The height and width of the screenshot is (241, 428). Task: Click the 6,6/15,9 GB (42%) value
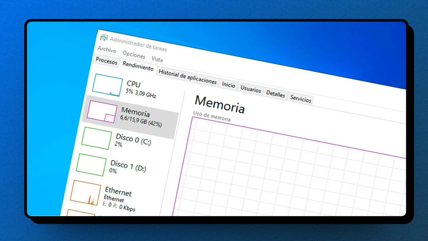[141, 122]
